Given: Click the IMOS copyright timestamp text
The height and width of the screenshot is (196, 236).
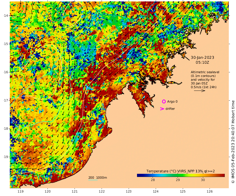Looking at the screenshot, I should point(233,142).
